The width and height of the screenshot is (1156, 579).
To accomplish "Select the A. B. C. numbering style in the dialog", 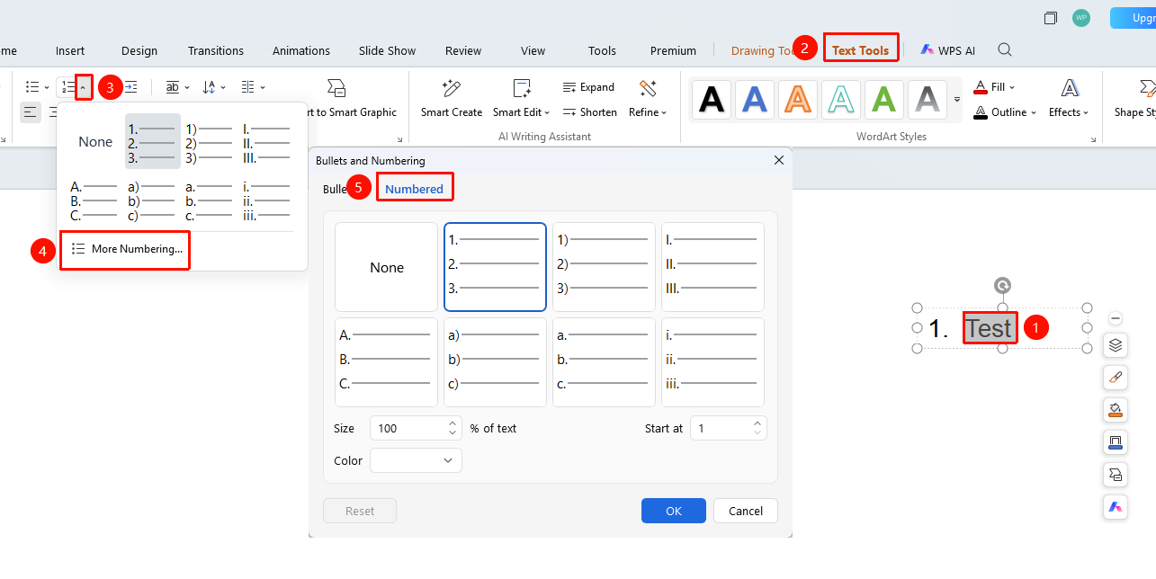I will coord(386,362).
